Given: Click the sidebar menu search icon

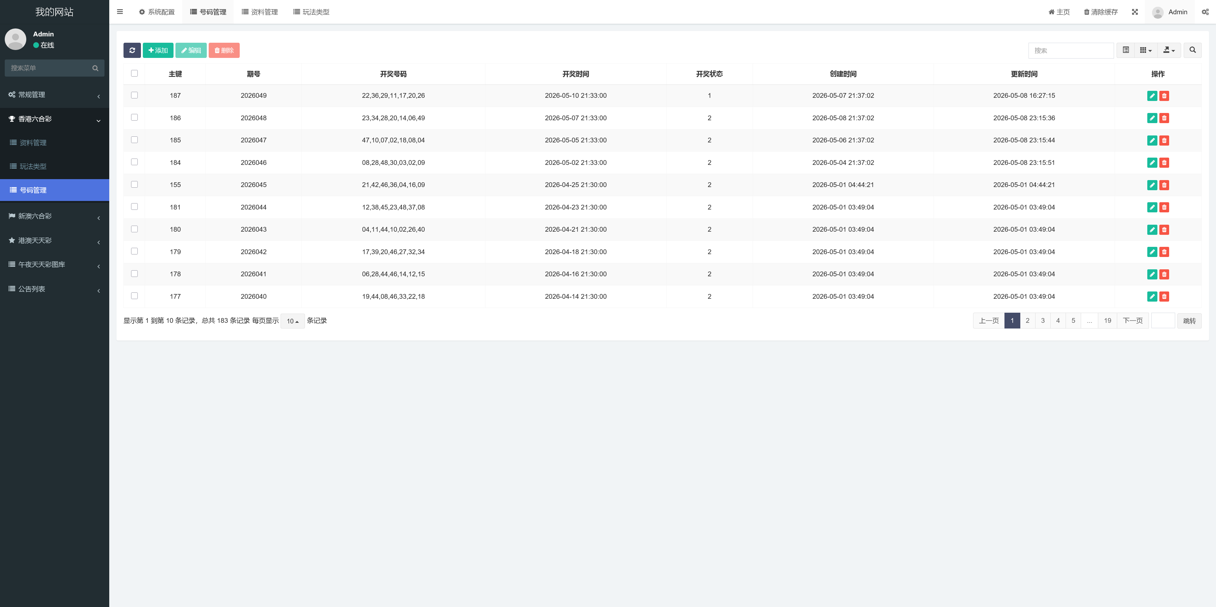Looking at the screenshot, I should pos(95,68).
